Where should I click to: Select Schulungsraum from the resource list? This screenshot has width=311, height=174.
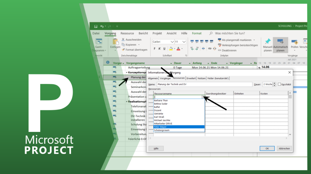tap(179, 130)
